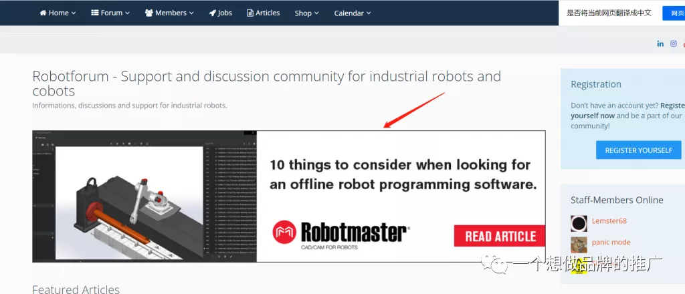
Task: Open the Forum menu
Action: click(110, 13)
